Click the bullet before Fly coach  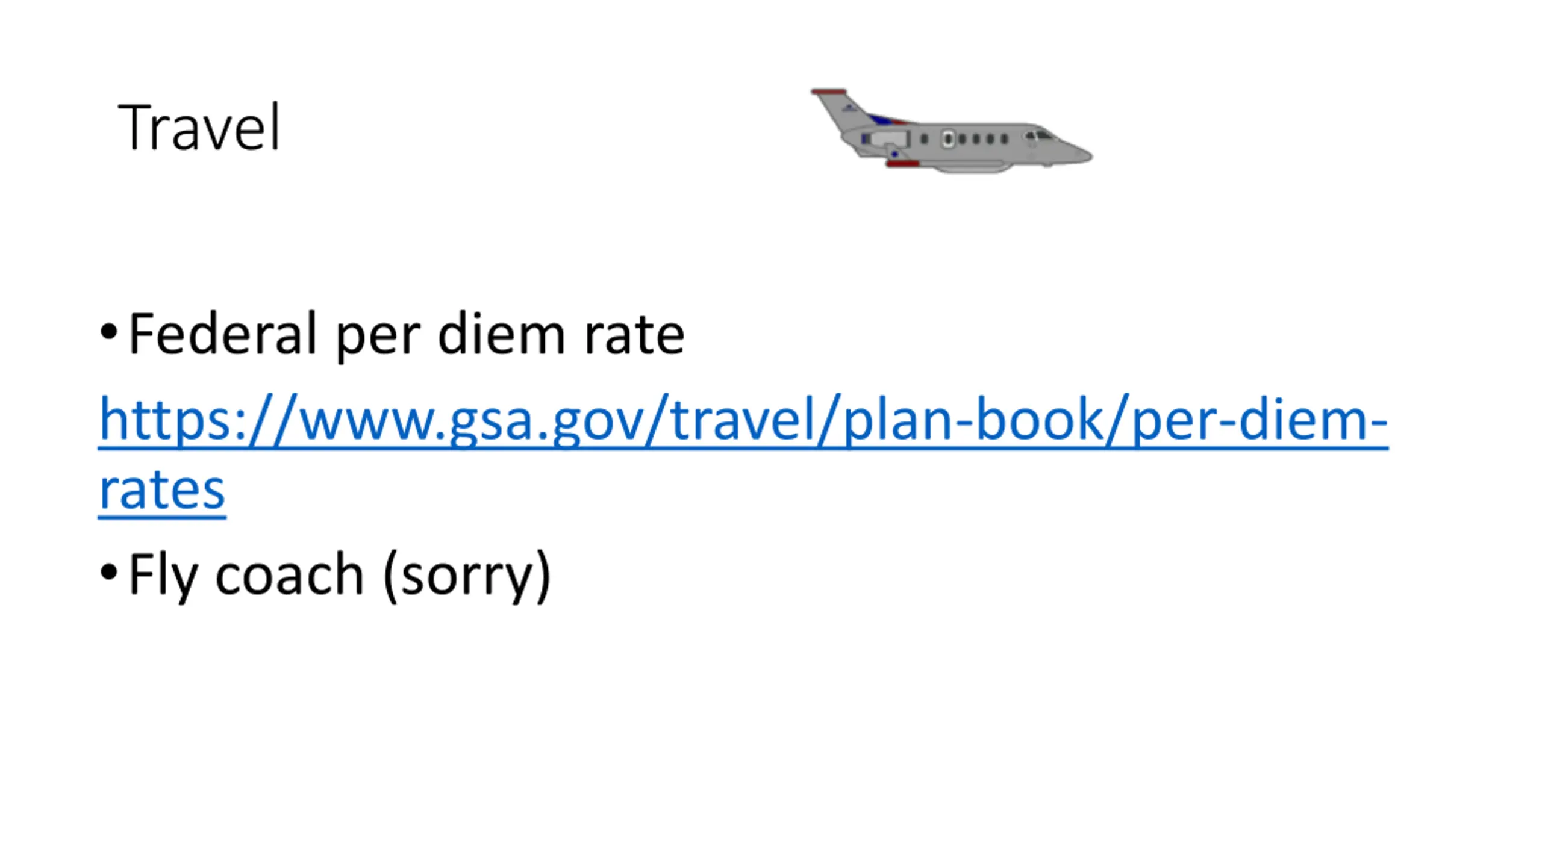click(x=108, y=573)
